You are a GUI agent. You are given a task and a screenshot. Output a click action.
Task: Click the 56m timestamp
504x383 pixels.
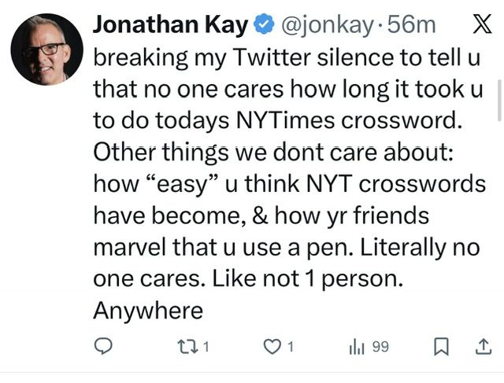pyautogui.click(x=412, y=24)
